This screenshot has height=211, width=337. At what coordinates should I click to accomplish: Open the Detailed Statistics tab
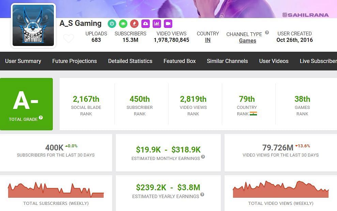[130, 61]
